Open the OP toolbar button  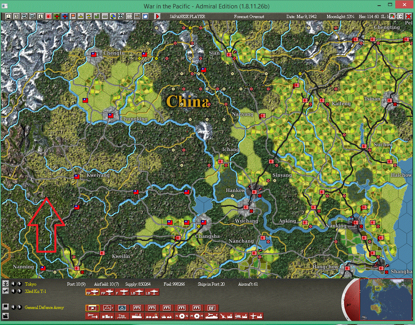click(129, 16)
